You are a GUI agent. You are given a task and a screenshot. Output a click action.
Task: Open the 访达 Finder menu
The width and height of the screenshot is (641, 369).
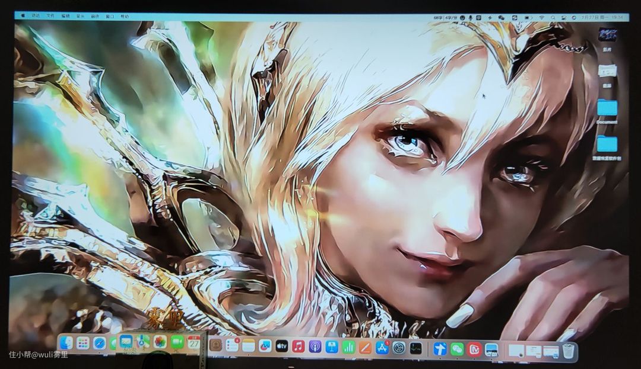pyautogui.click(x=36, y=16)
